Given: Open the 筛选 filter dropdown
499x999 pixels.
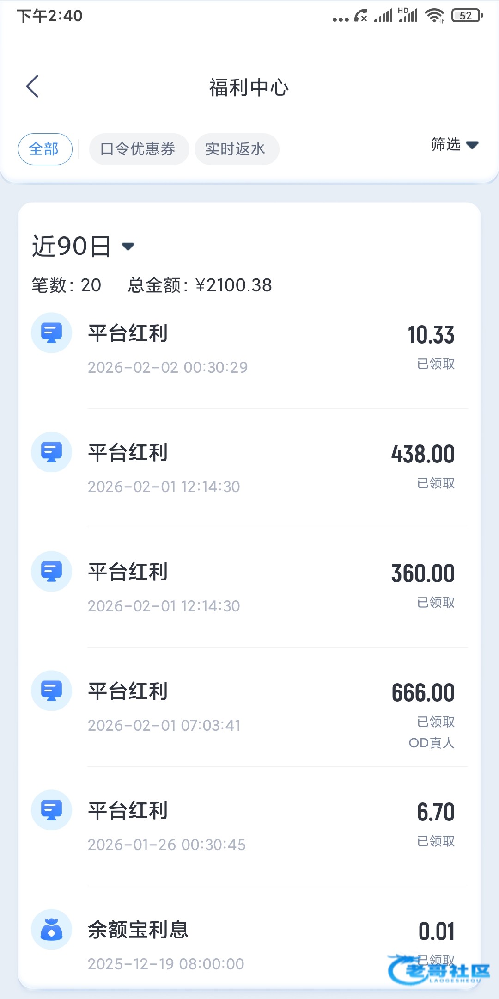Looking at the screenshot, I should tap(454, 145).
